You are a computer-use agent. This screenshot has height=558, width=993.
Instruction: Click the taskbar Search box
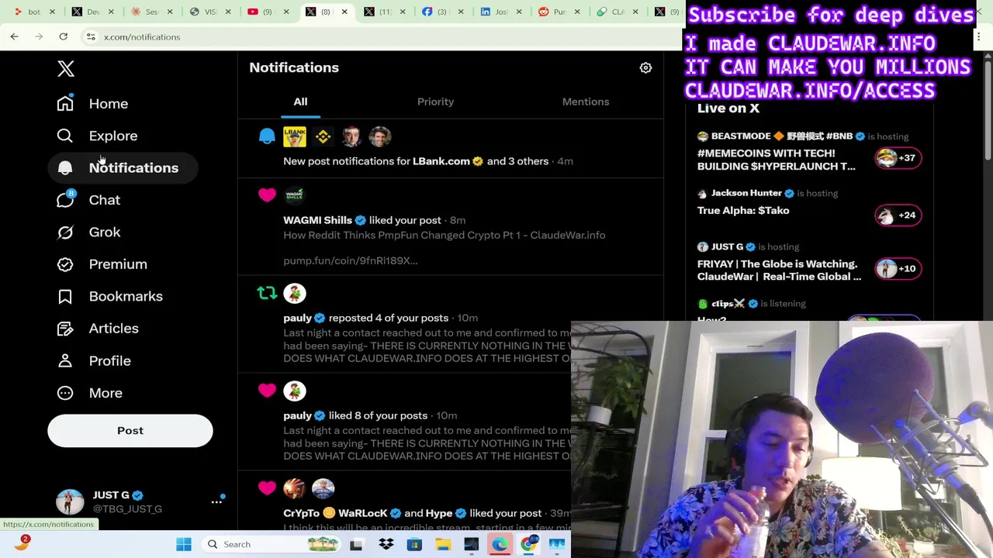point(272,544)
